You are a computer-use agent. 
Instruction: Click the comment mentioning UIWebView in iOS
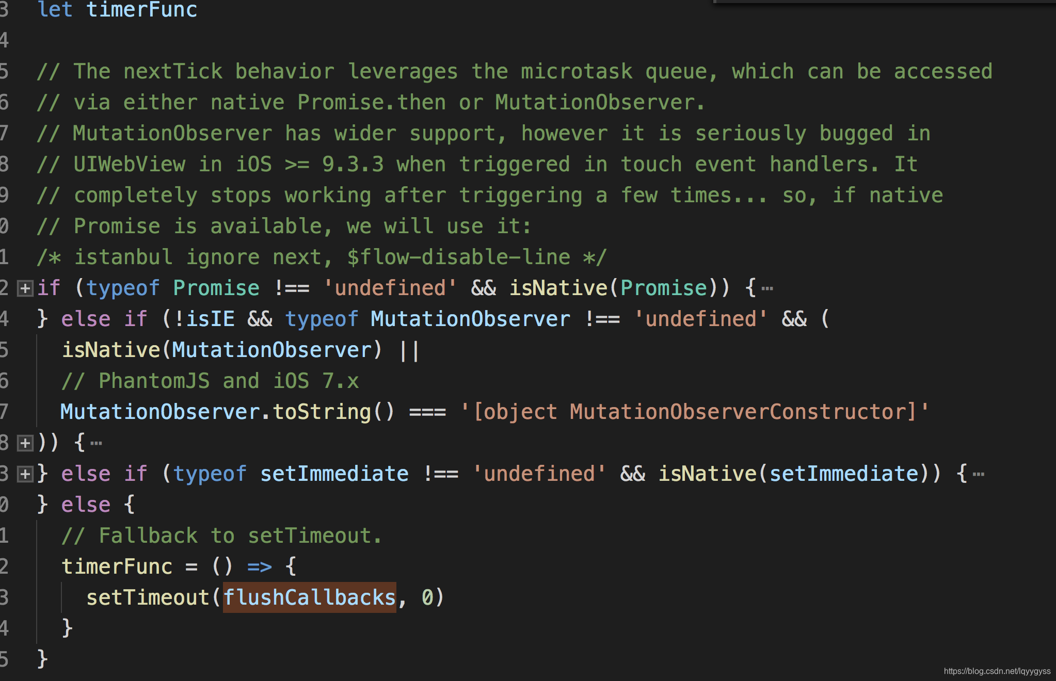[x=477, y=164]
